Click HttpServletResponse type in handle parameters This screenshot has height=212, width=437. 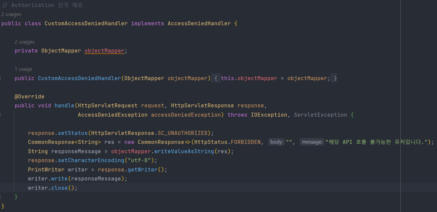[202, 105]
